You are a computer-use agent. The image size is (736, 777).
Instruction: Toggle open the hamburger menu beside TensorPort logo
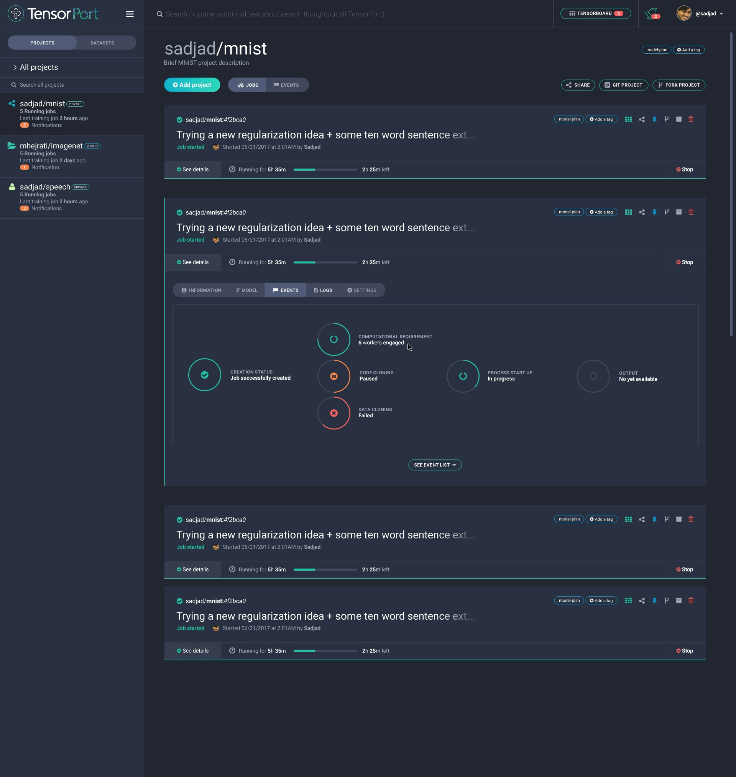[x=130, y=14]
